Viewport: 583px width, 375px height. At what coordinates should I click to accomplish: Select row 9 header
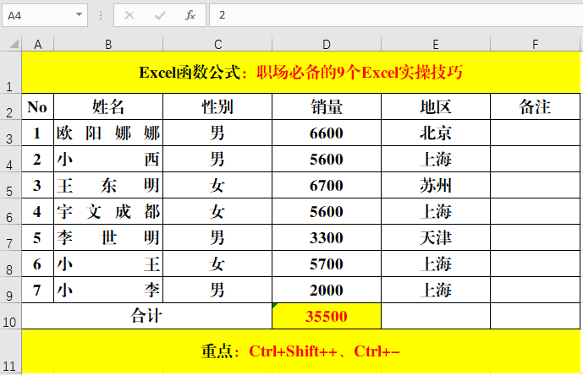[x=10, y=290]
